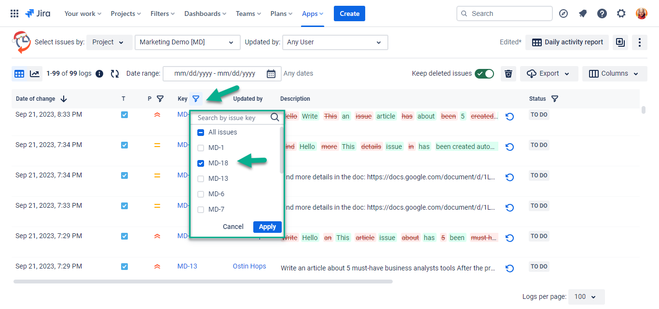Open the Key column filter icon
Screen dimensions: 659x309
pos(196,99)
